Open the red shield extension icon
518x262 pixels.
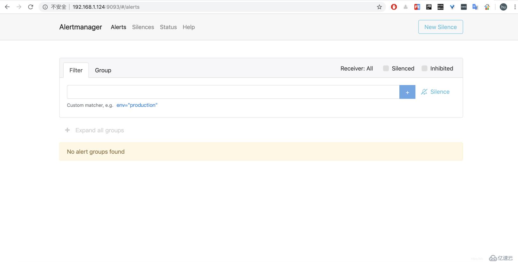pyautogui.click(x=394, y=7)
